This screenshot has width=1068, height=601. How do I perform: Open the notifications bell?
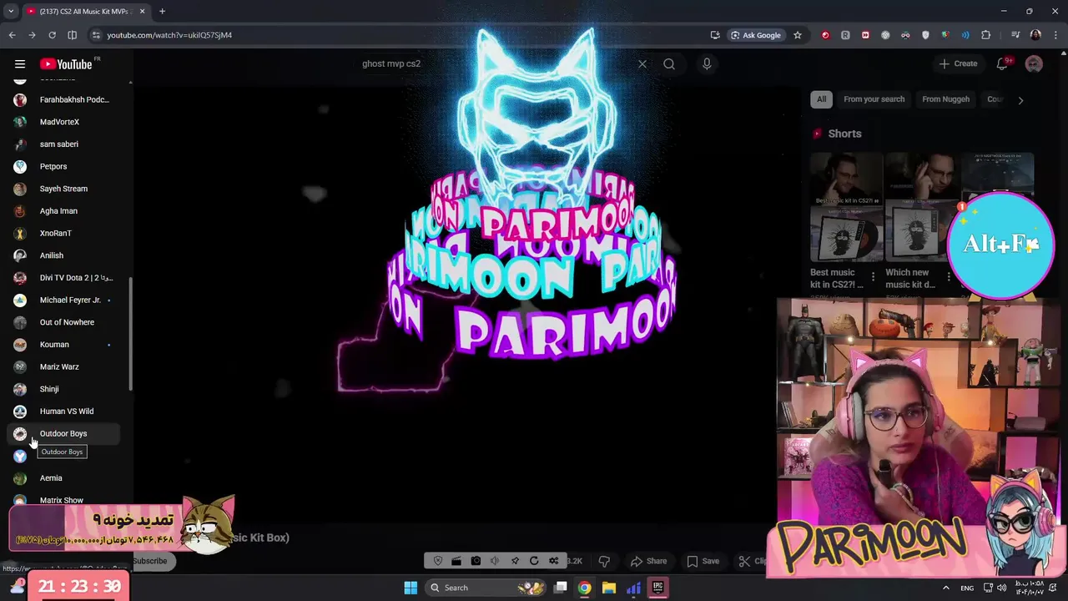[1002, 64]
